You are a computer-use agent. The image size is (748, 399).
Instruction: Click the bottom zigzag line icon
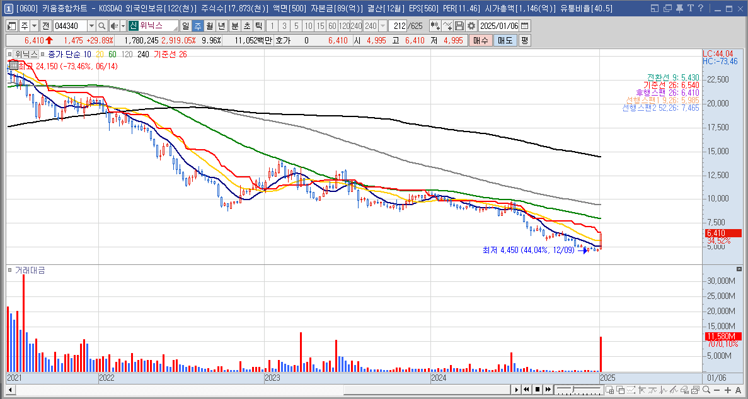point(652,390)
